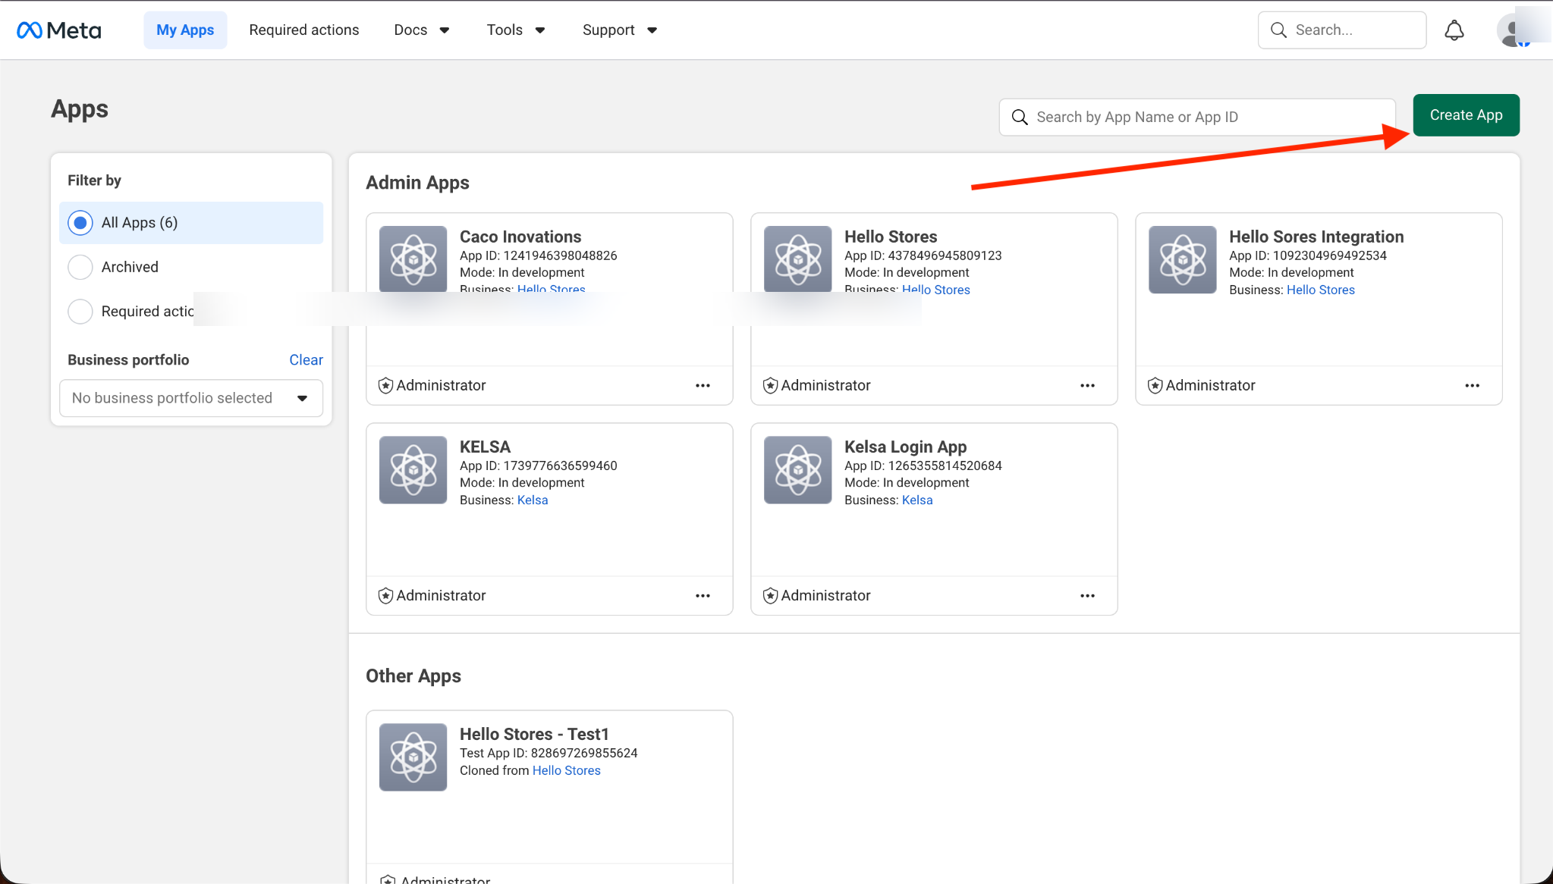Open Hello Stores link under Cloned from
Viewport: 1553px width, 884px height.
click(x=566, y=770)
